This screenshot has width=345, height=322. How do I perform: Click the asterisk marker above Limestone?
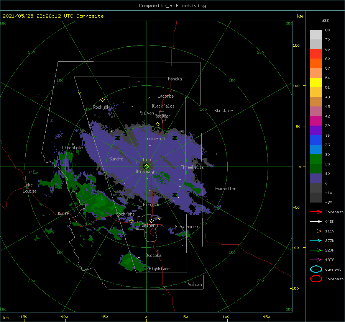(72, 144)
